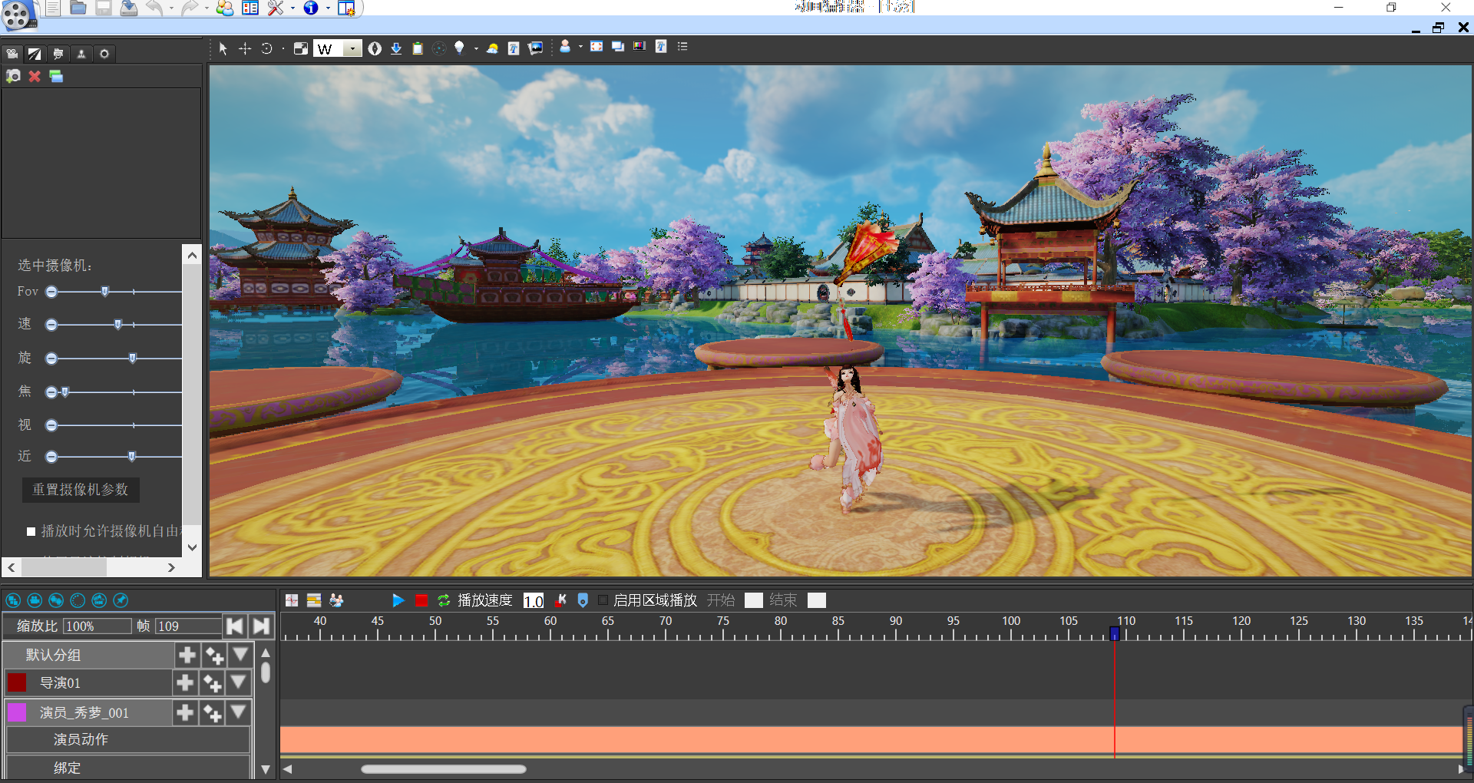1474x783 pixels.
Task: Click the 播放速度 1.0 speed field
Action: click(534, 600)
